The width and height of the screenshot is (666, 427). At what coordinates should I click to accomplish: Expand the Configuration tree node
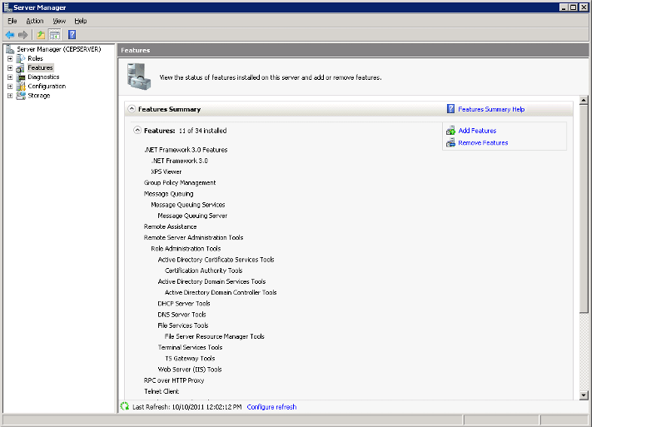[9, 86]
